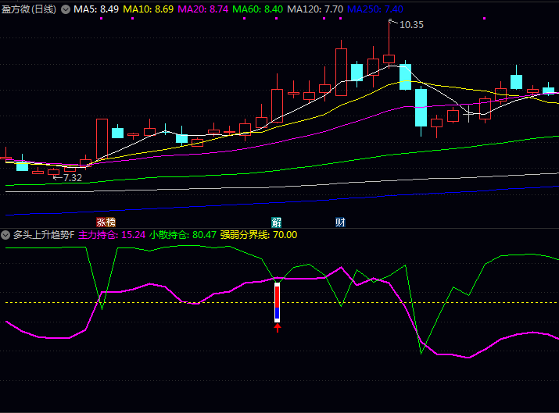Click the 财 event marker icon
Viewport: 559px width, 413px height.
(340, 223)
